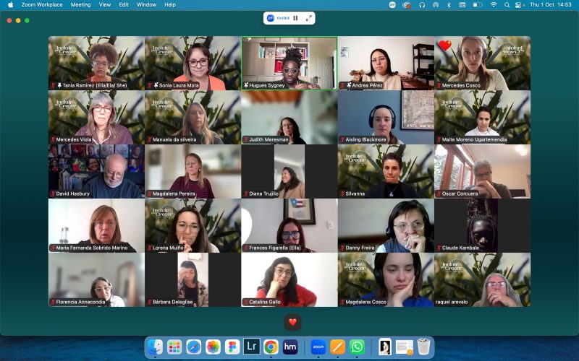This screenshot has width=579, height=361.
Task: Select Catalina Gallo's video tile
Action: point(289,279)
